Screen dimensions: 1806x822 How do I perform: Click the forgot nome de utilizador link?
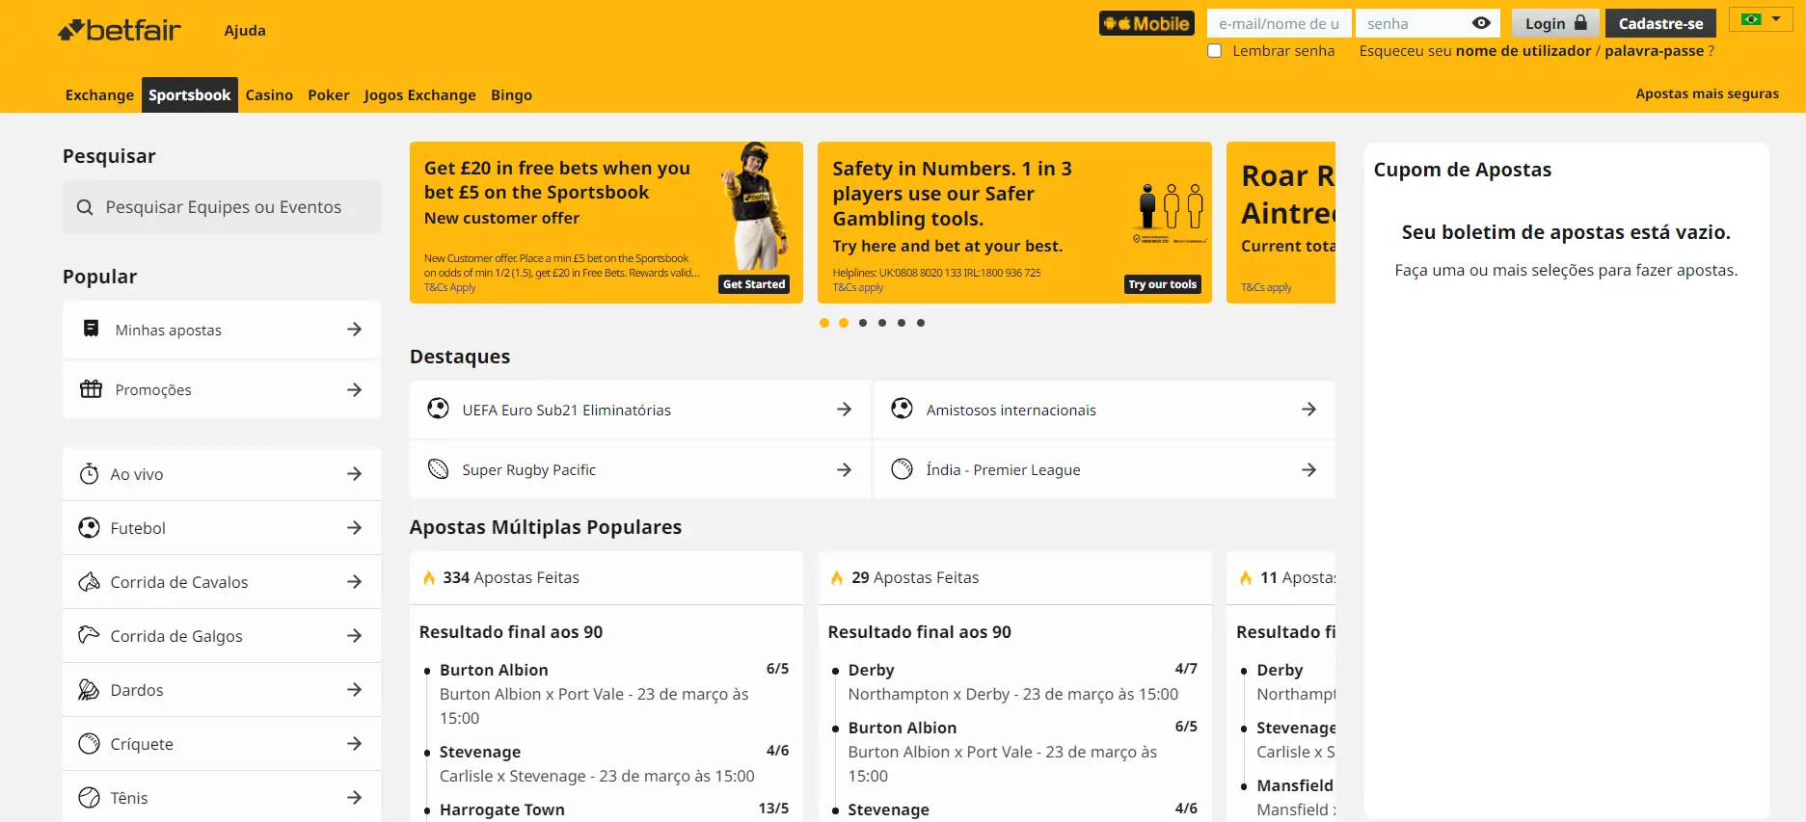tap(1523, 51)
